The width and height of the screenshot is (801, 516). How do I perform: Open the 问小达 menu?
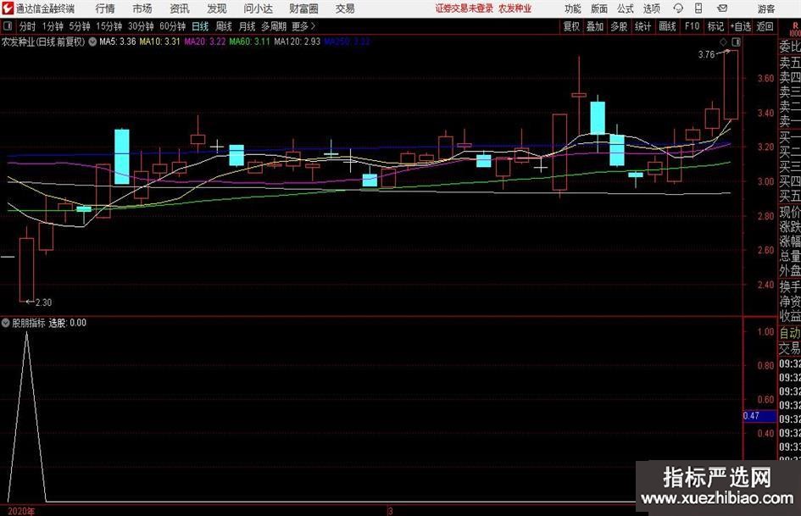coord(258,8)
